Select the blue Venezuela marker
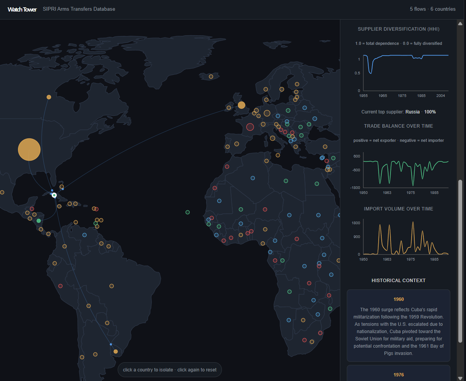This screenshot has height=381, width=466. coord(84,235)
